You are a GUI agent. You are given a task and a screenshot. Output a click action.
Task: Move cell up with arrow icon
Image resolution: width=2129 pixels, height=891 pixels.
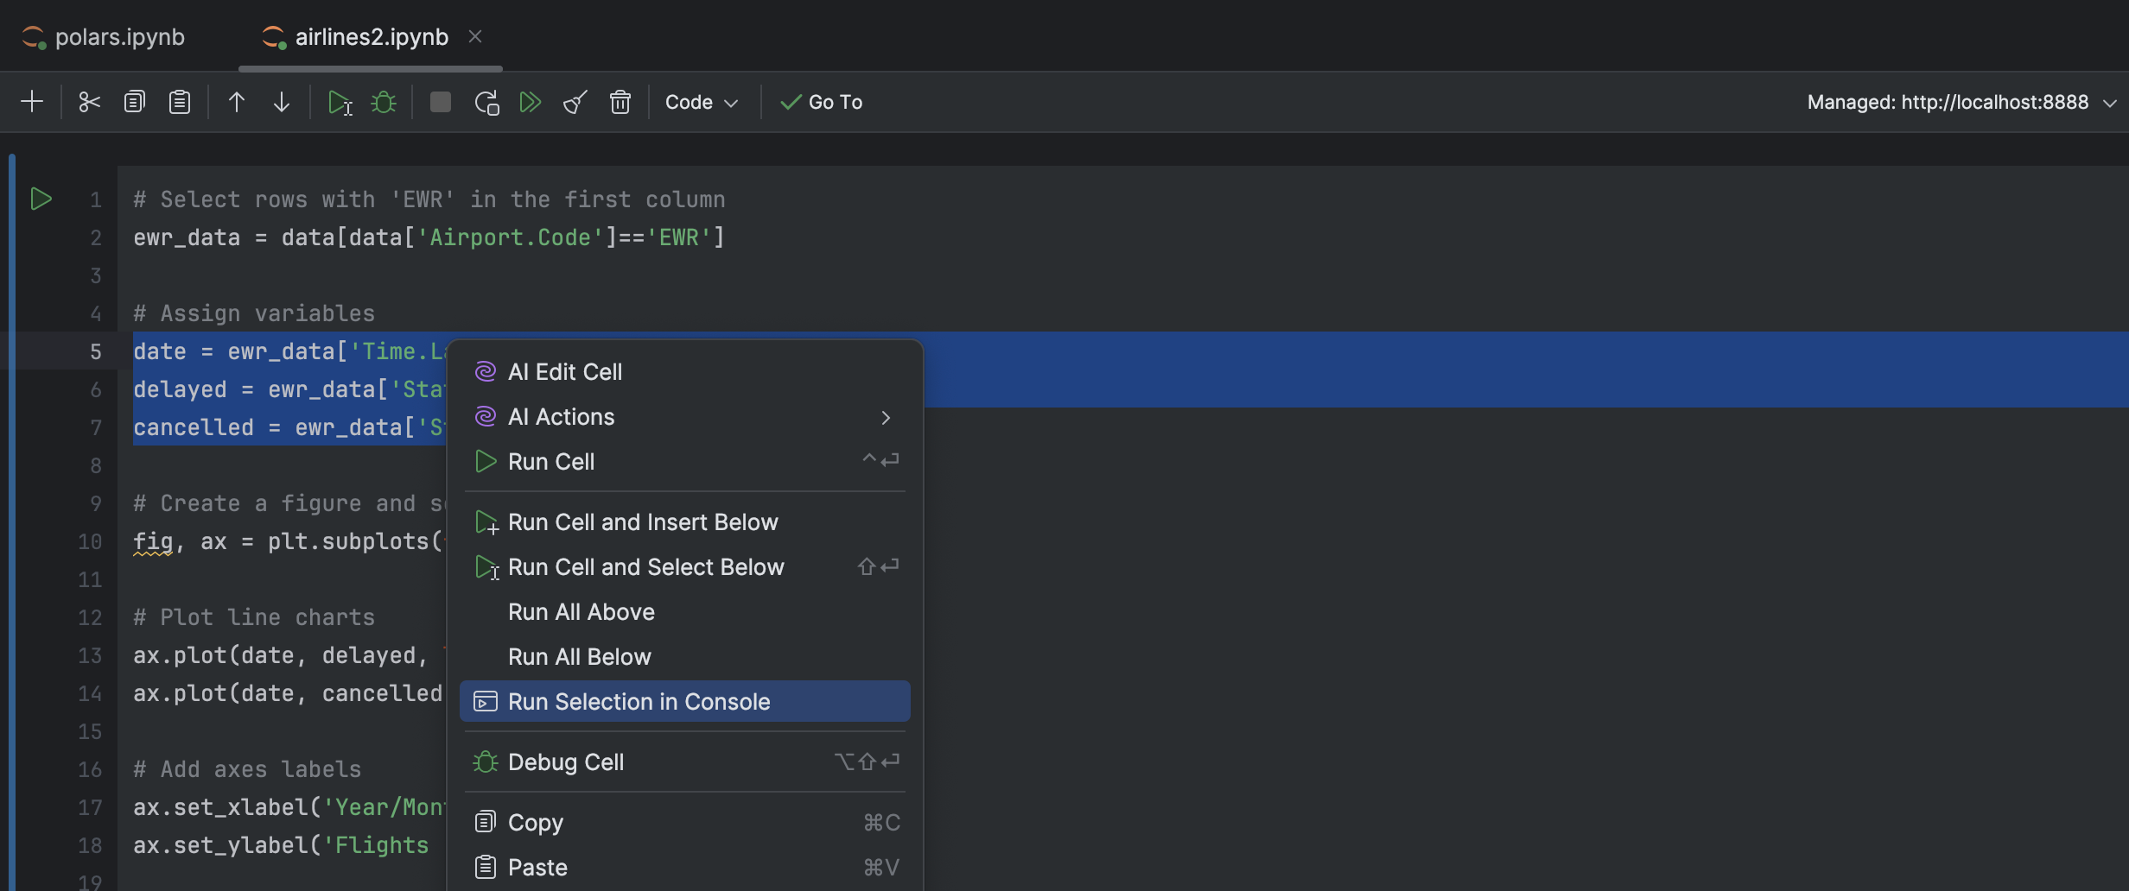[236, 102]
